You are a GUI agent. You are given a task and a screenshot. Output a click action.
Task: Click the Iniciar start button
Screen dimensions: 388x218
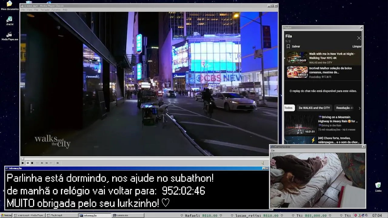coord(6,215)
